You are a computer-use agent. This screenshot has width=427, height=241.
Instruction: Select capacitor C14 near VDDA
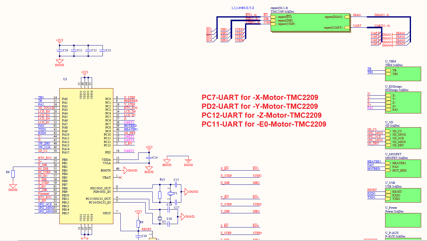tap(149, 157)
